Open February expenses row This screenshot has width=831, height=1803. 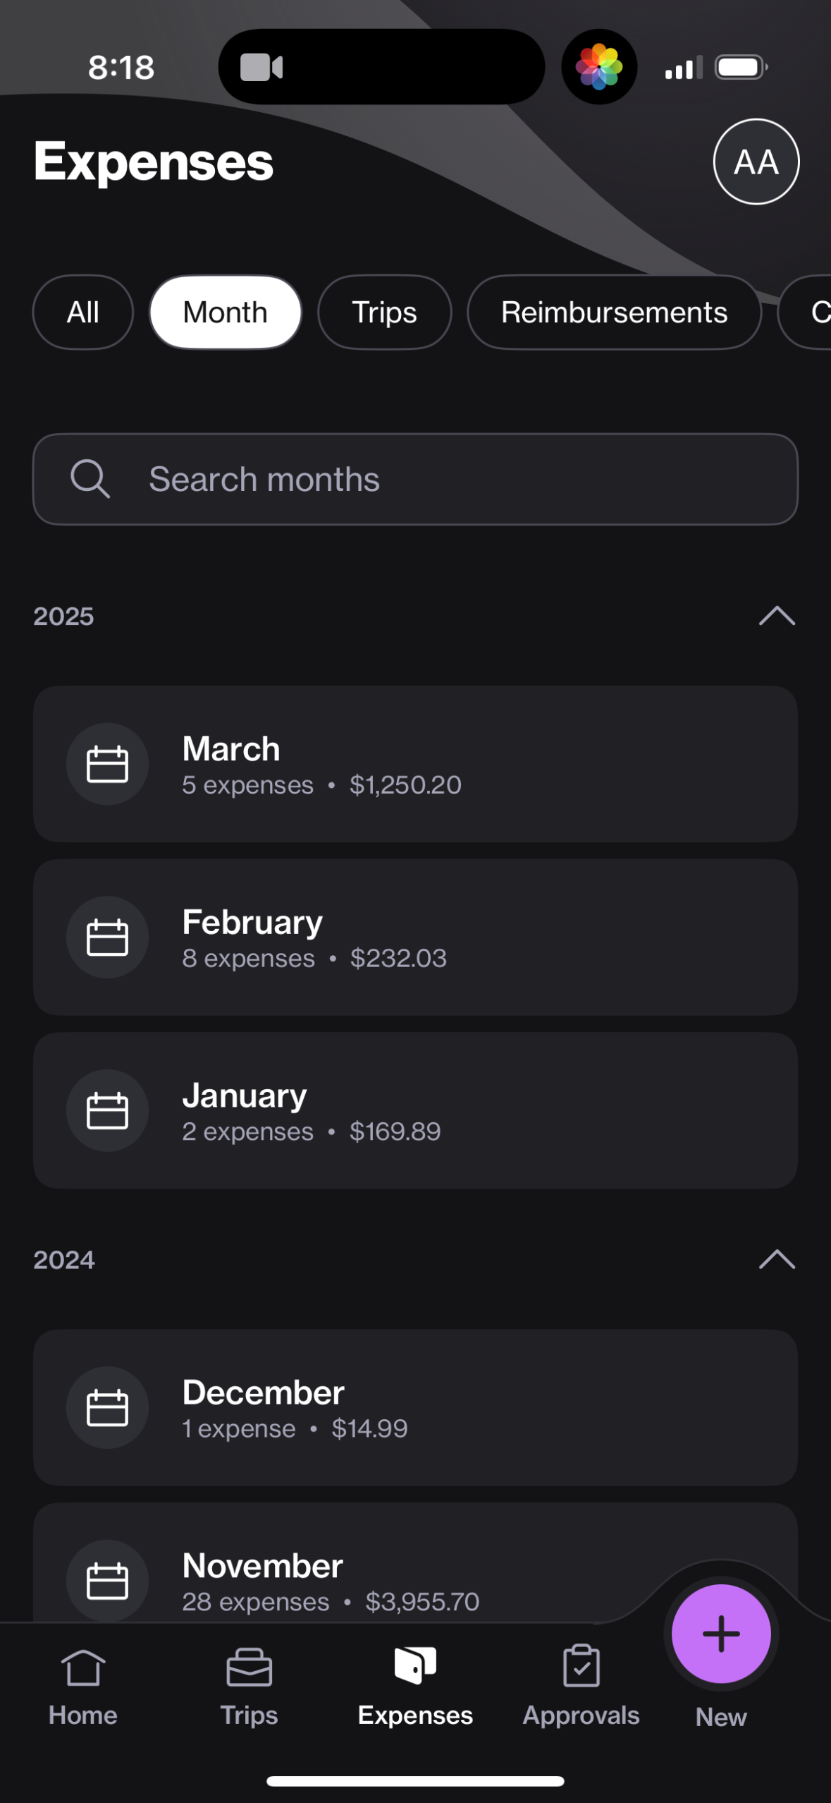click(415, 937)
